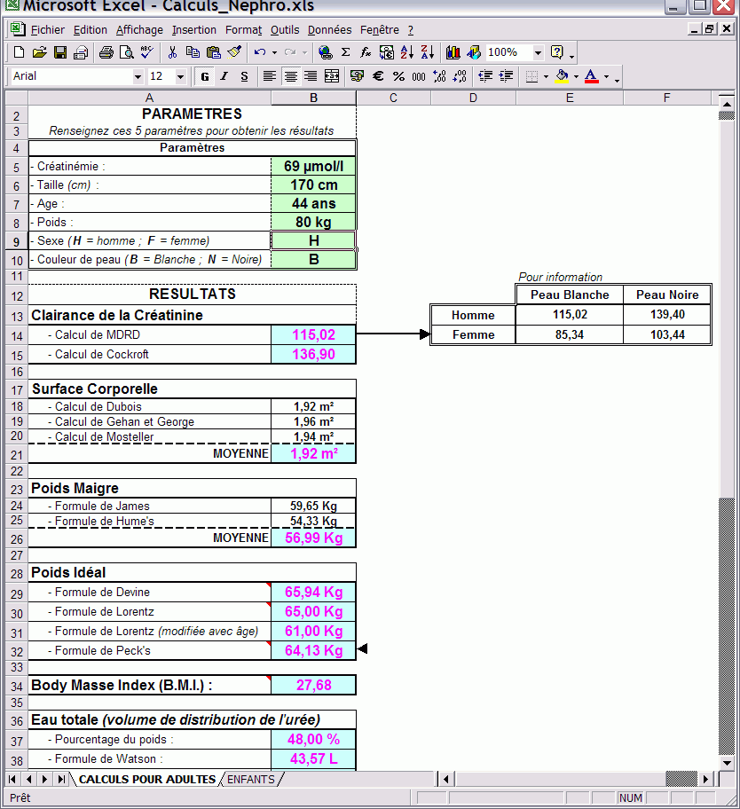Open print preview
This screenshot has width=740, height=809.
coord(126,52)
